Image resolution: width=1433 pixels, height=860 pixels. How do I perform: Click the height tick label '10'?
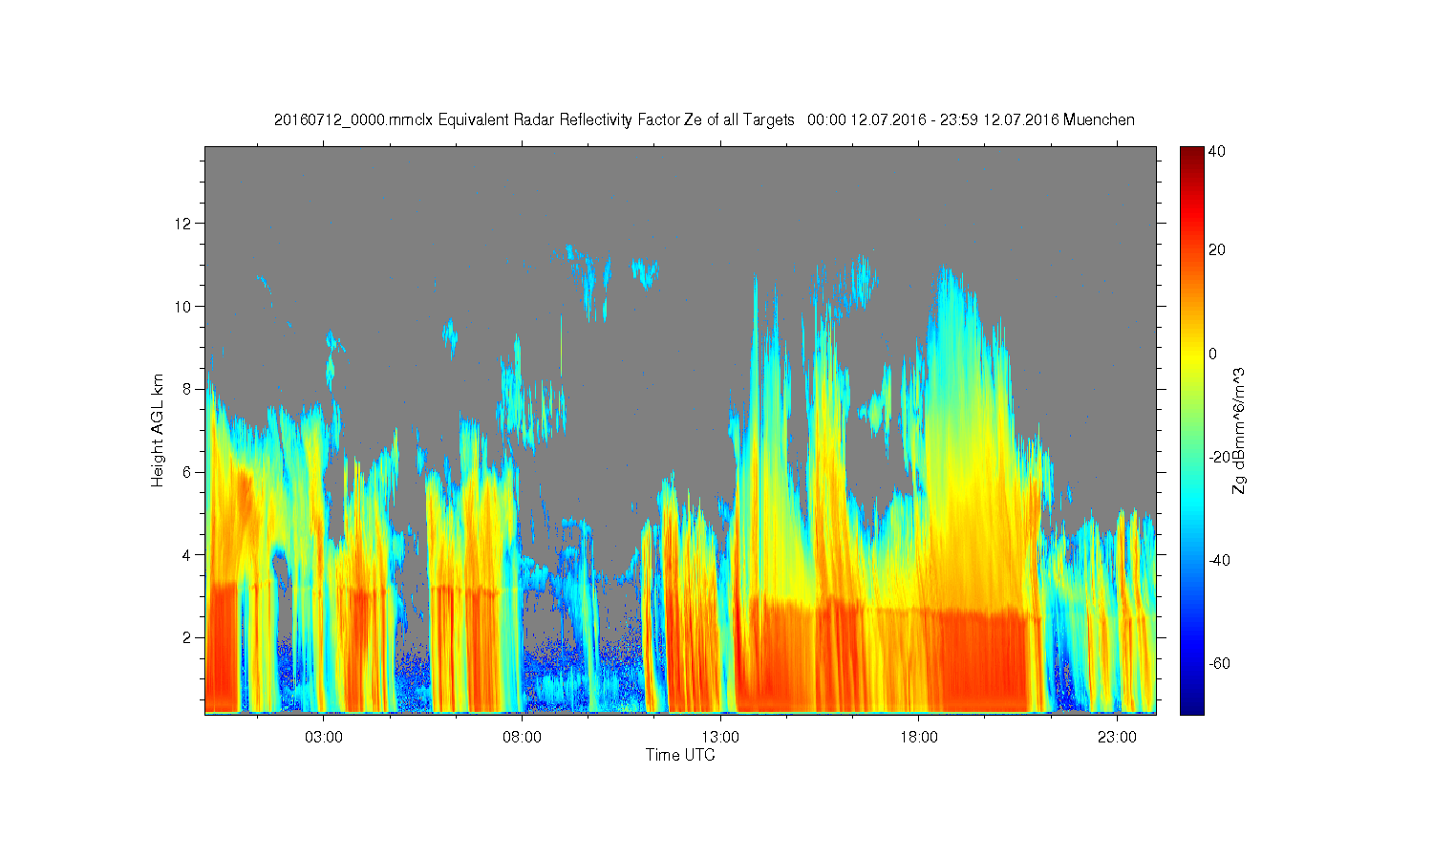pyautogui.click(x=184, y=307)
